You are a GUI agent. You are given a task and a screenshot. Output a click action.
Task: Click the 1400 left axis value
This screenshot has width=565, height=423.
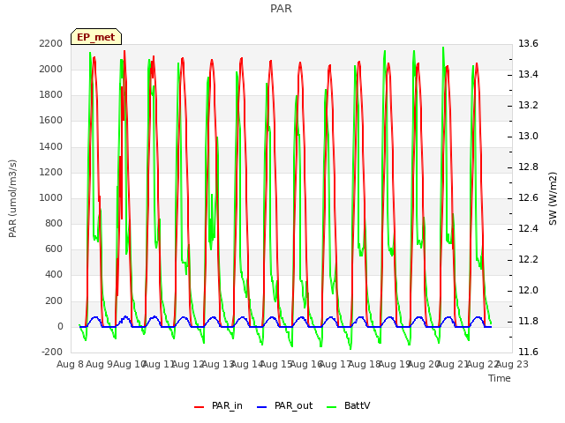click(x=51, y=146)
